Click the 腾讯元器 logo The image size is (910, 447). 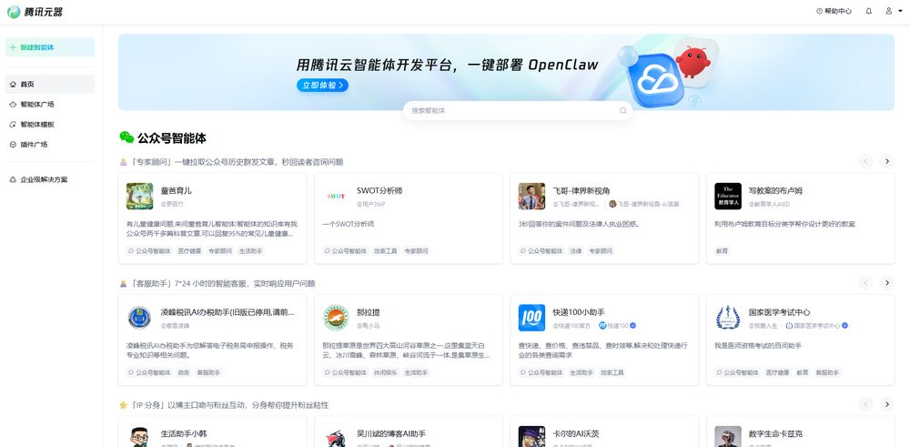tap(35, 12)
